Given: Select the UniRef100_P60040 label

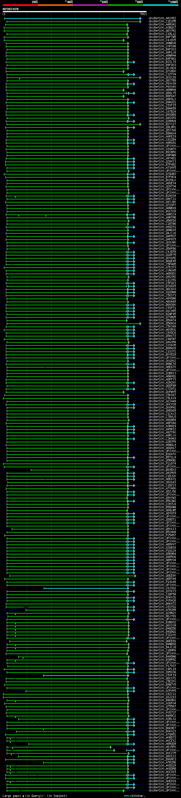Looking at the screenshot, I should [162, 87].
